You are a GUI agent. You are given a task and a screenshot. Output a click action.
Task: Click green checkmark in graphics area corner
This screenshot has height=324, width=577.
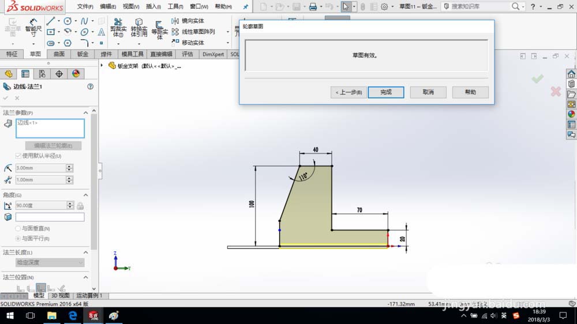(x=538, y=79)
